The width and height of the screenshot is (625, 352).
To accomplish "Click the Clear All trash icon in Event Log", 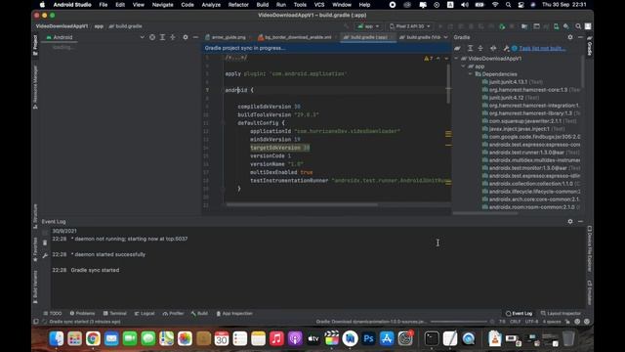I will 45,242.
